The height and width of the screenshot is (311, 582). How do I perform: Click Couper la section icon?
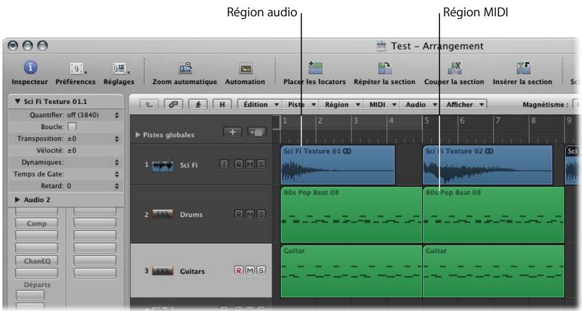[454, 68]
